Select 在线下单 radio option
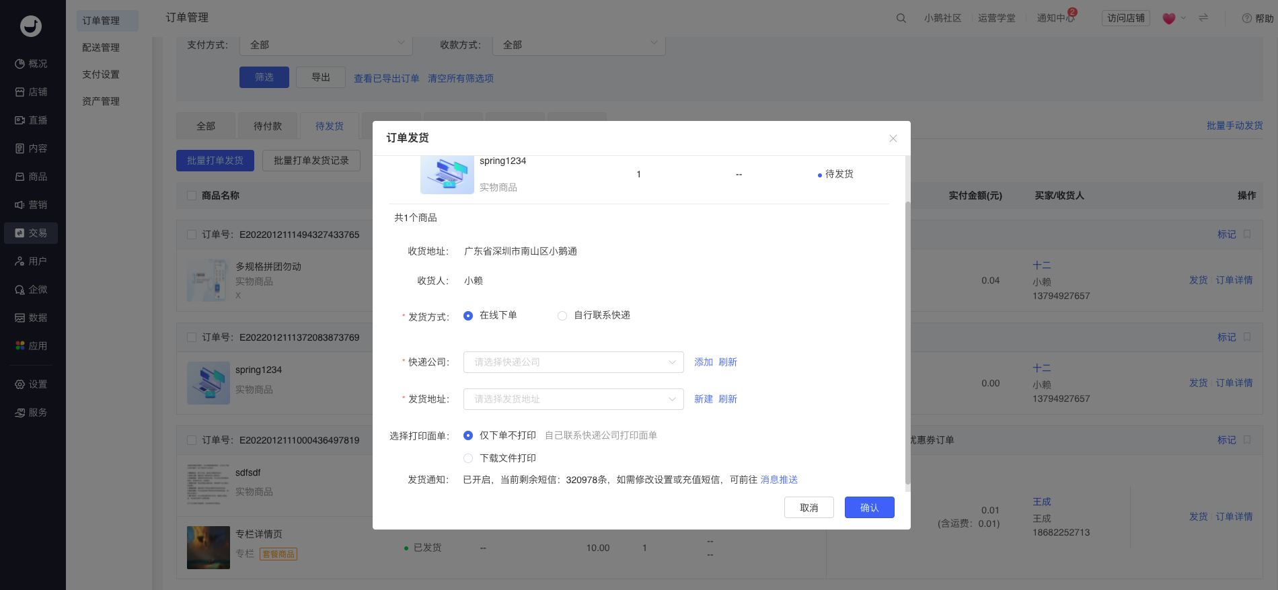 pyautogui.click(x=468, y=316)
